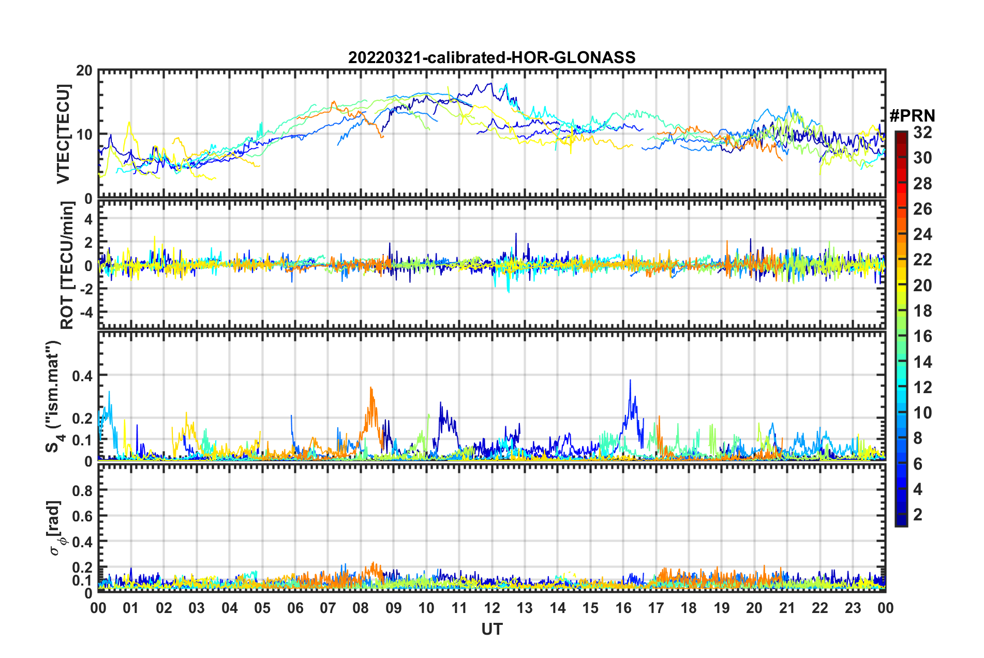Click x-axis tick label 11

click(x=459, y=608)
